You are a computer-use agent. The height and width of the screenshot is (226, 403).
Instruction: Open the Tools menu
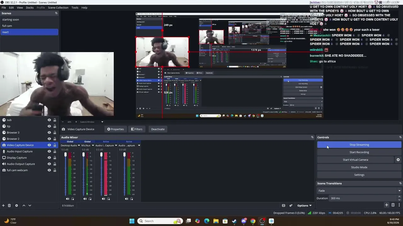click(75, 8)
